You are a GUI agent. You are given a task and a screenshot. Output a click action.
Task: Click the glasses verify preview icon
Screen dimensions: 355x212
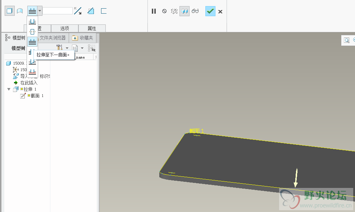point(195,11)
